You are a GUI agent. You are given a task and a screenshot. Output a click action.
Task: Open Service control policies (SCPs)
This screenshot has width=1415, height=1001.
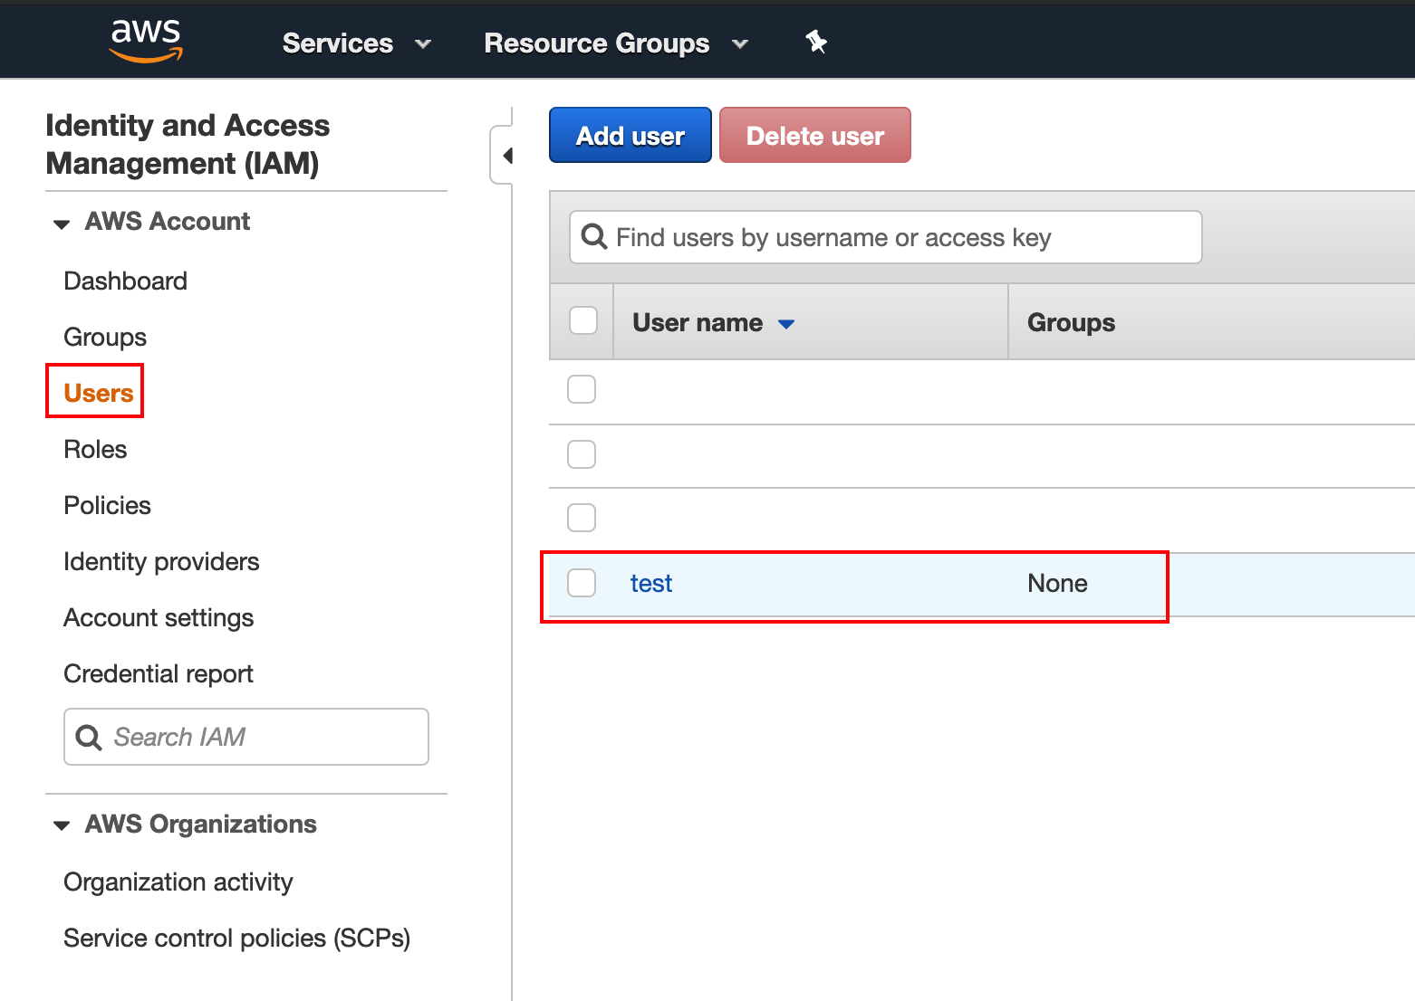coord(237,939)
